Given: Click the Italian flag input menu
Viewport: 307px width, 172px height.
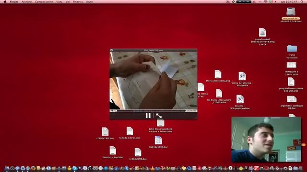Looking at the screenshot, I should pos(271,2).
